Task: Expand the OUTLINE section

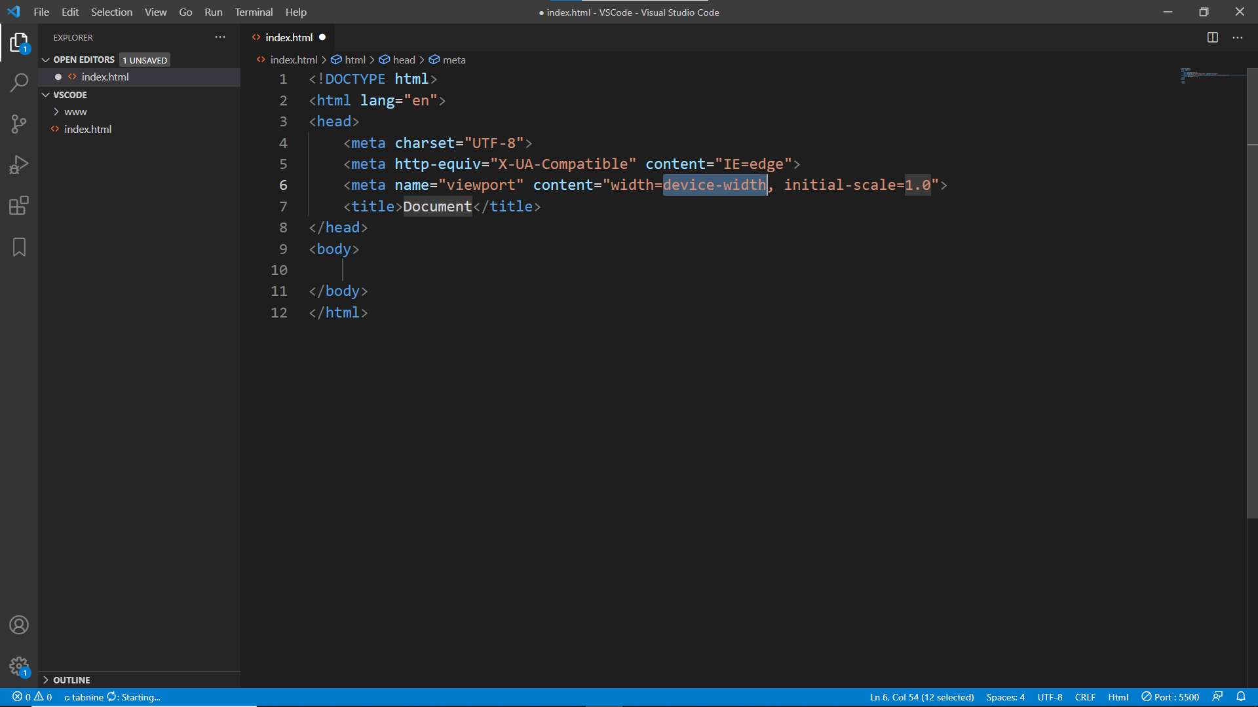Action: pos(46,680)
